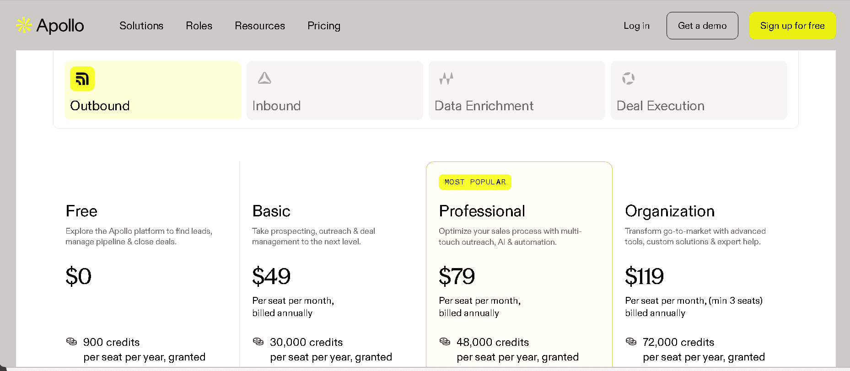Click the 48,000 credits text
This screenshot has height=371, width=850.
pyautogui.click(x=493, y=342)
